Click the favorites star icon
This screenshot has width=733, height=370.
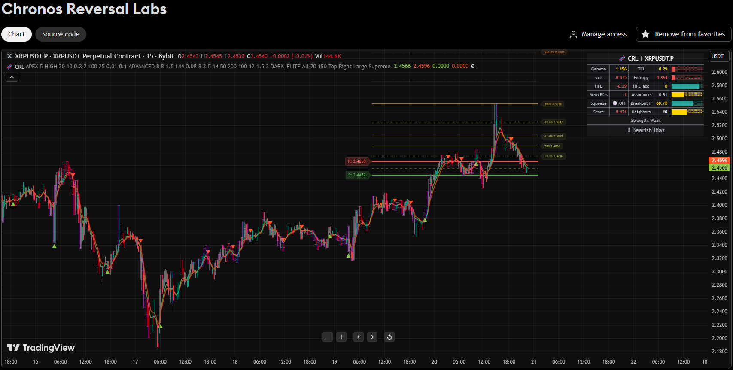[x=645, y=34]
